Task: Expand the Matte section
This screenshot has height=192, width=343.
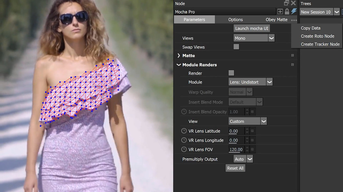Action: point(179,56)
